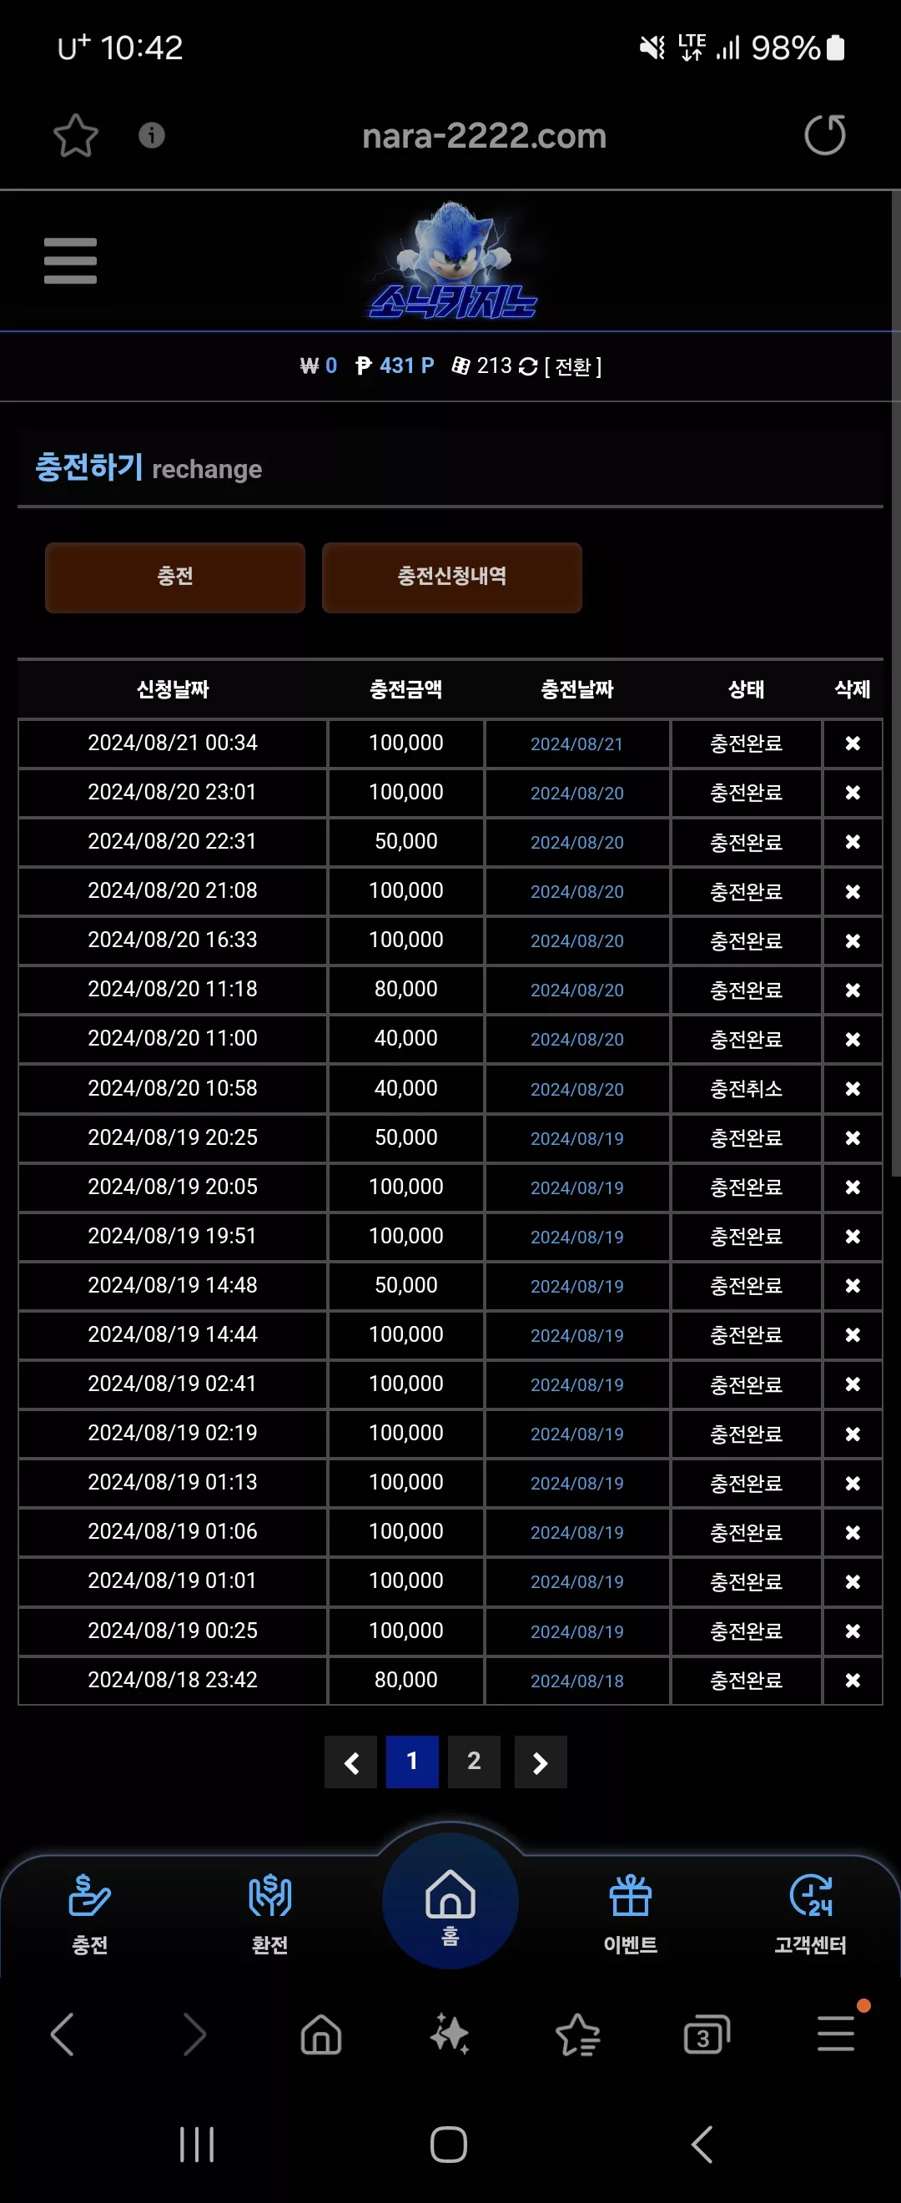Open the hamburger menu icon

click(70, 260)
